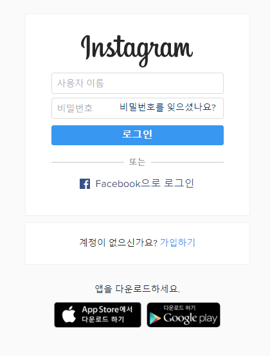Open the 비밀번호를 잊으셨나요? link
Image resolution: width=270 pixels, height=356 pixels.
(168, 107)
